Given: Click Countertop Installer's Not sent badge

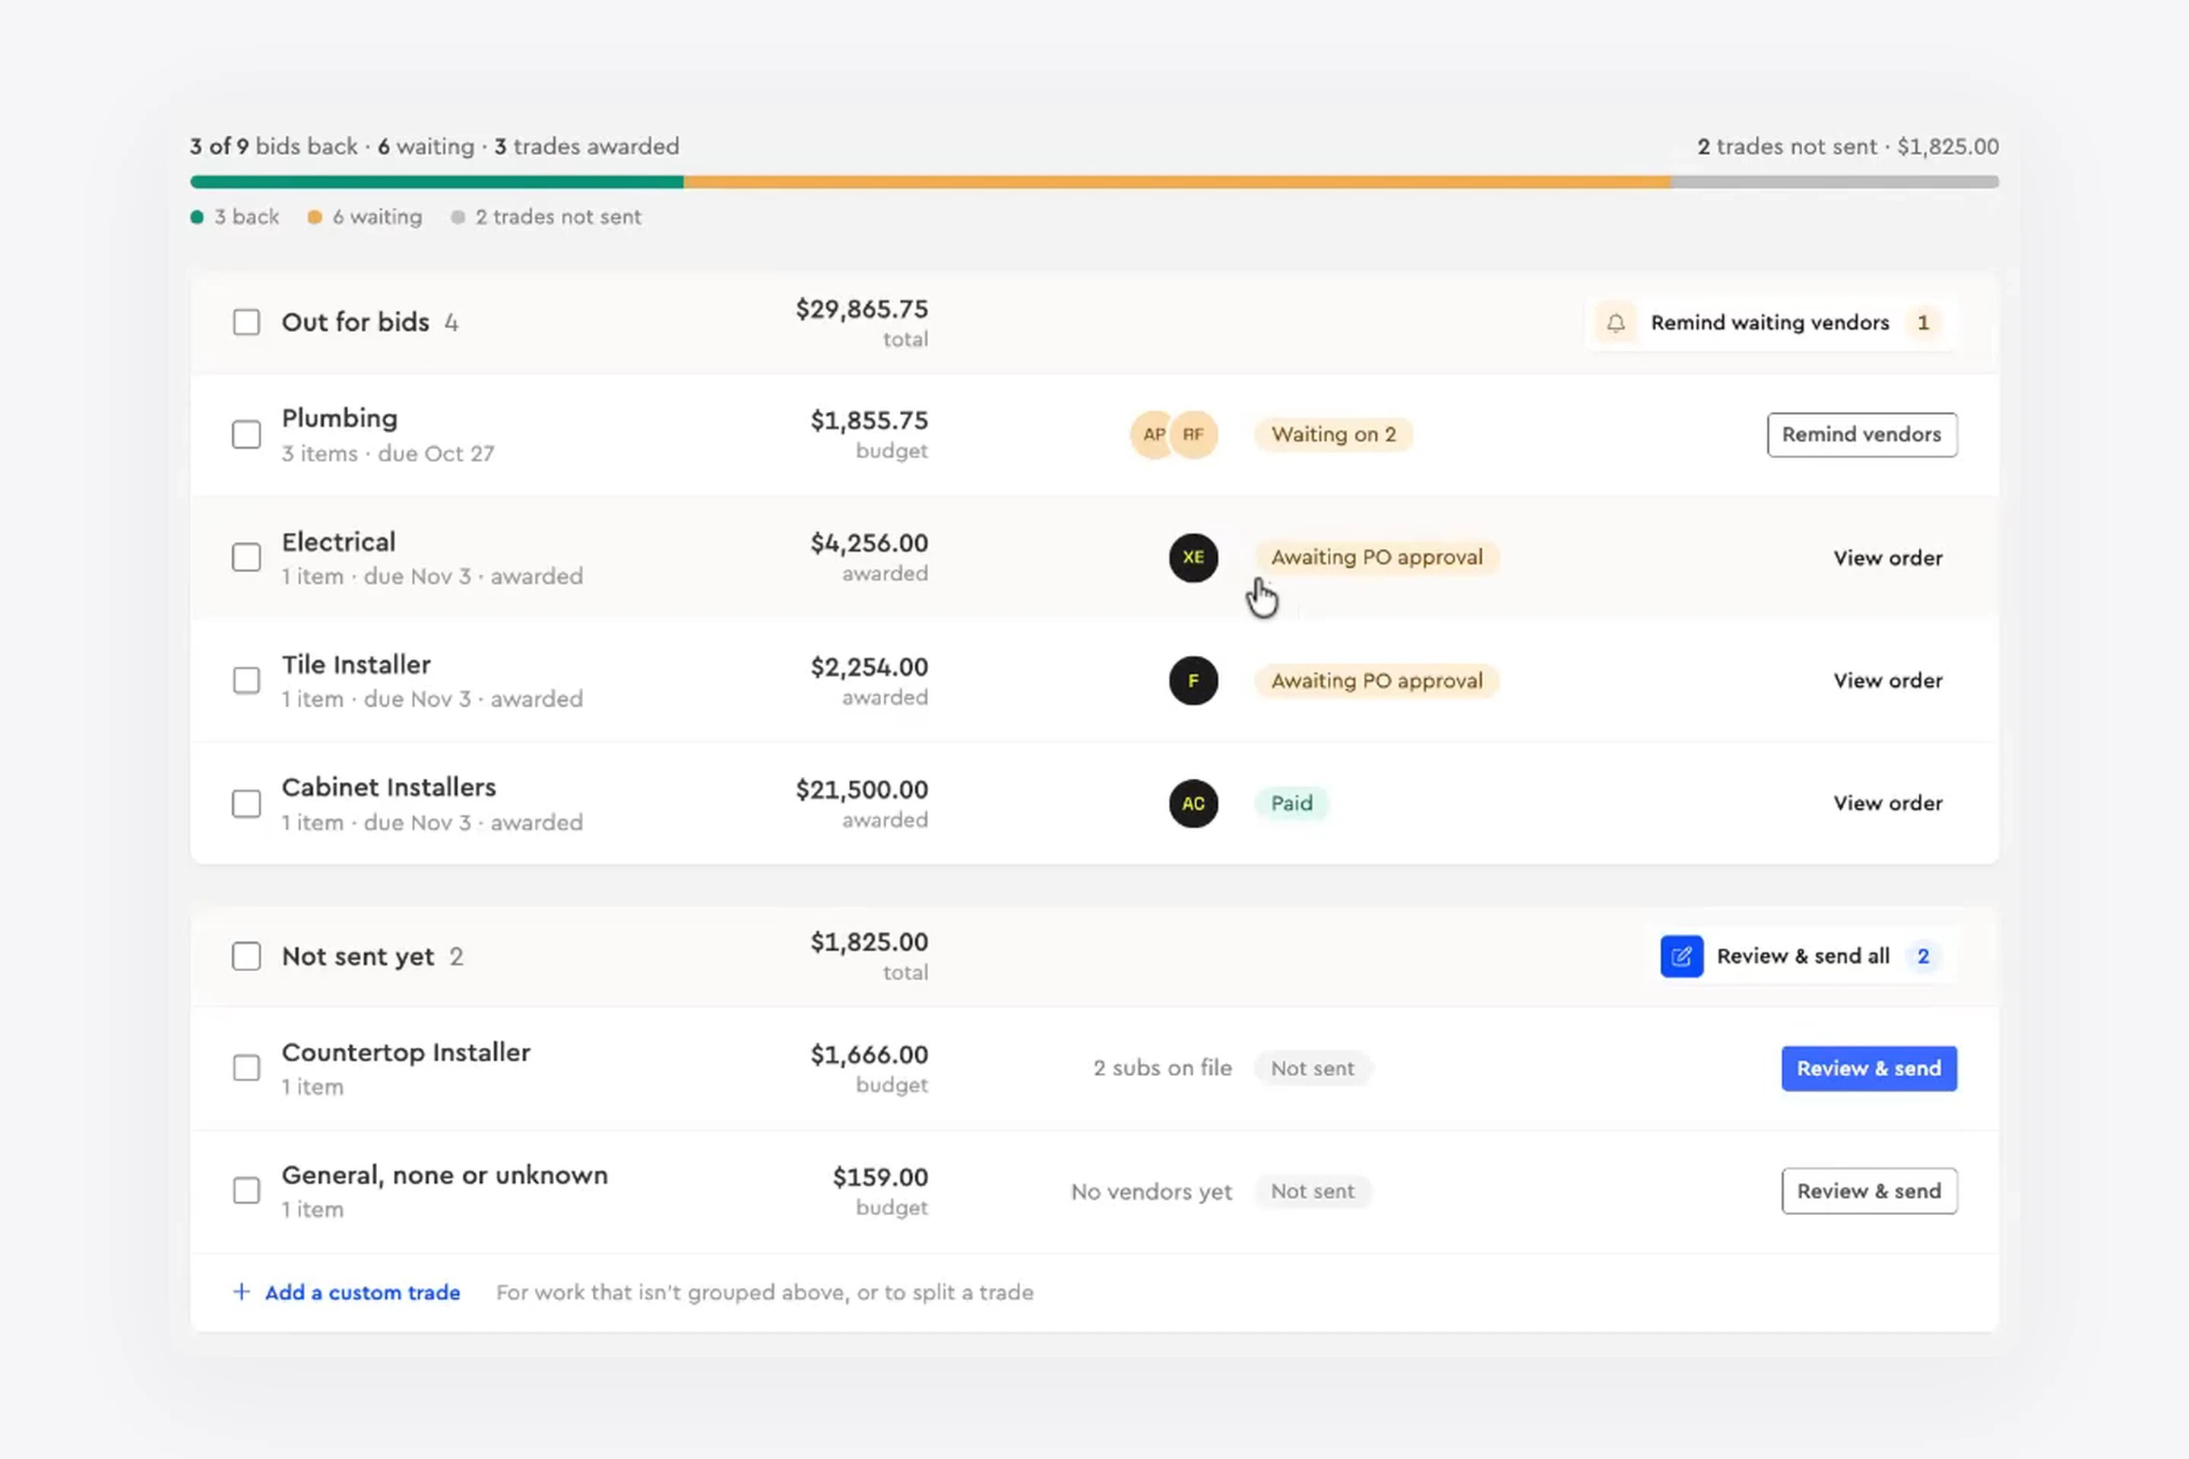Looking at the screenshot, I should point(1313,1068).
